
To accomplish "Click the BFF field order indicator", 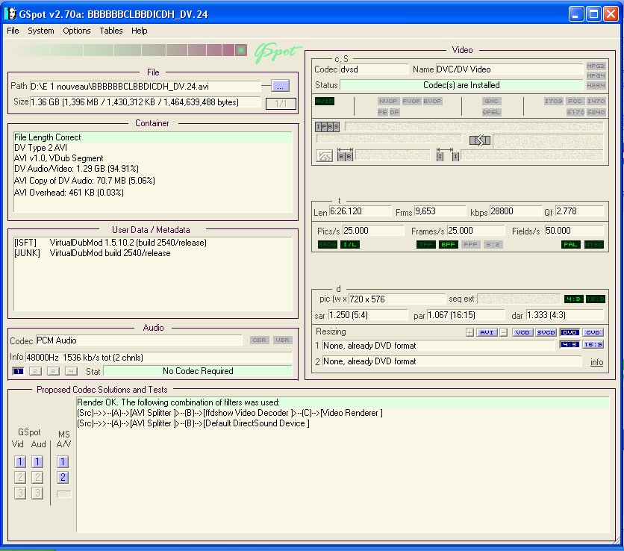I will click(x=448, y=244).
